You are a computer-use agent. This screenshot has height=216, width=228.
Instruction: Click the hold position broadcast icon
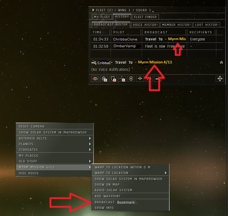140,79
